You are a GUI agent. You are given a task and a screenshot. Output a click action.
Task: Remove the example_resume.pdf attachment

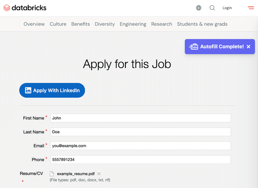pyautogui.click(x=99, y=174)
